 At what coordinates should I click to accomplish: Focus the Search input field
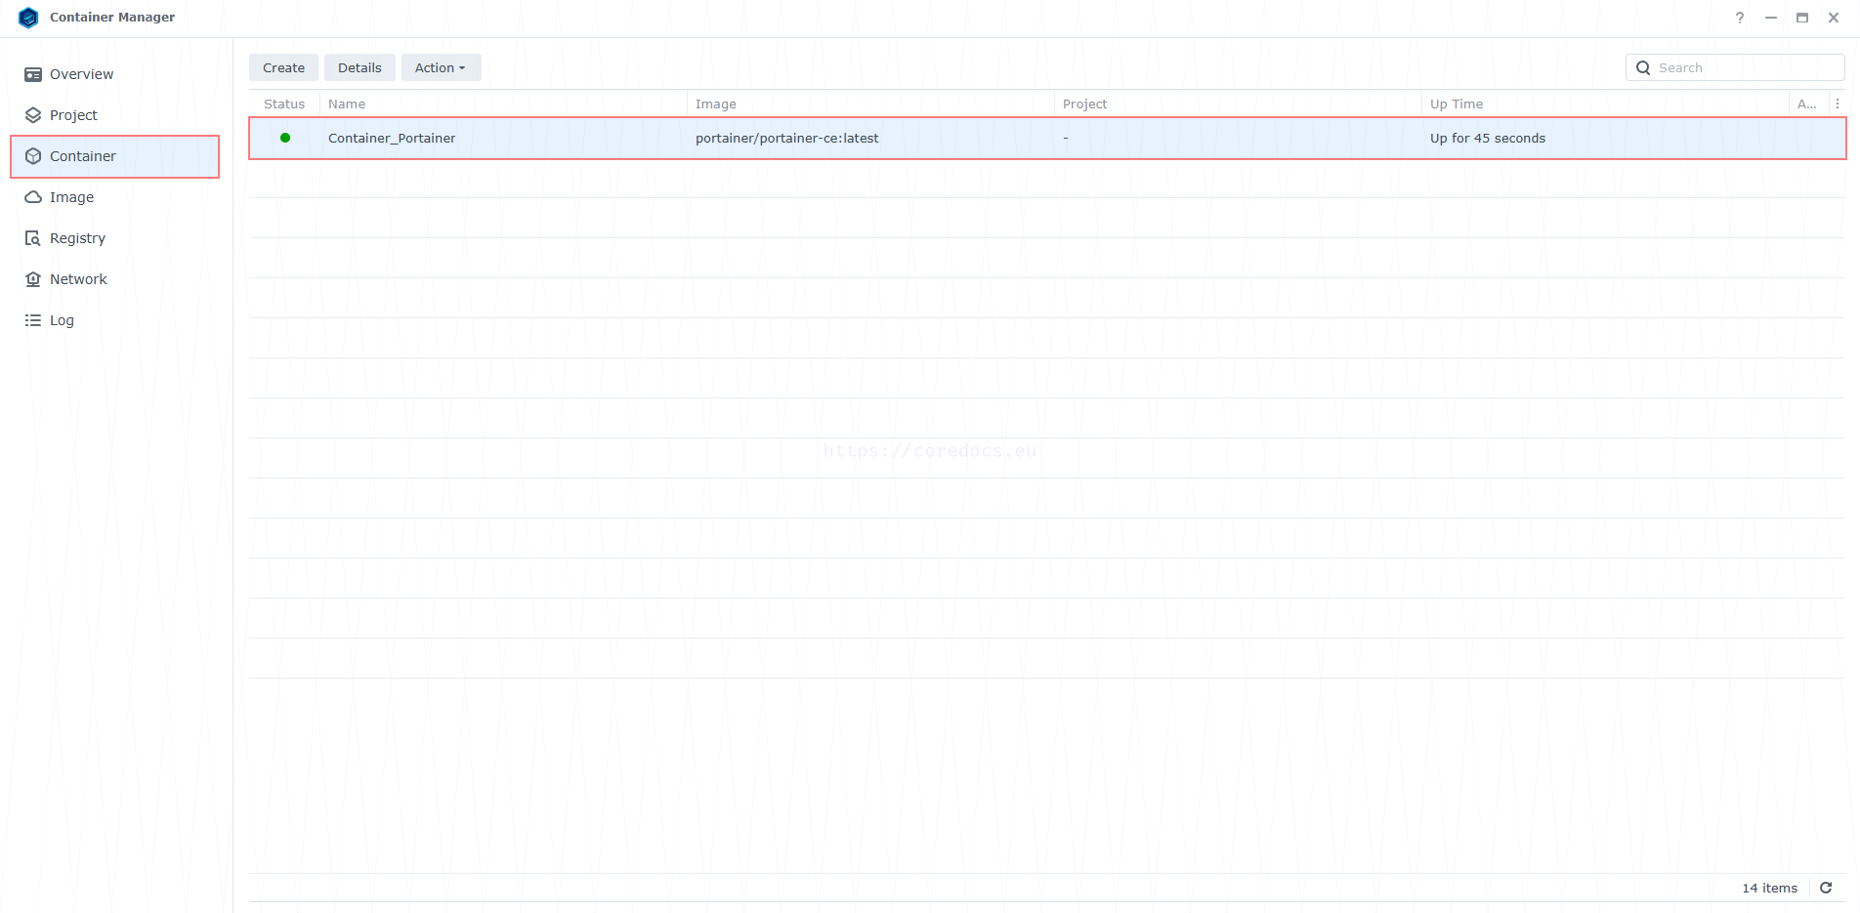click(1735, 67)
